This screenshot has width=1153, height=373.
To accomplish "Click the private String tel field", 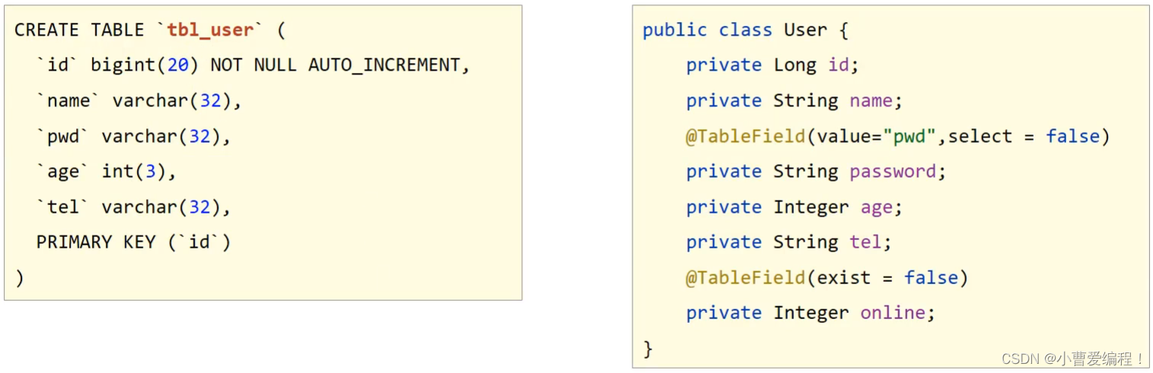I will [788, 242].
